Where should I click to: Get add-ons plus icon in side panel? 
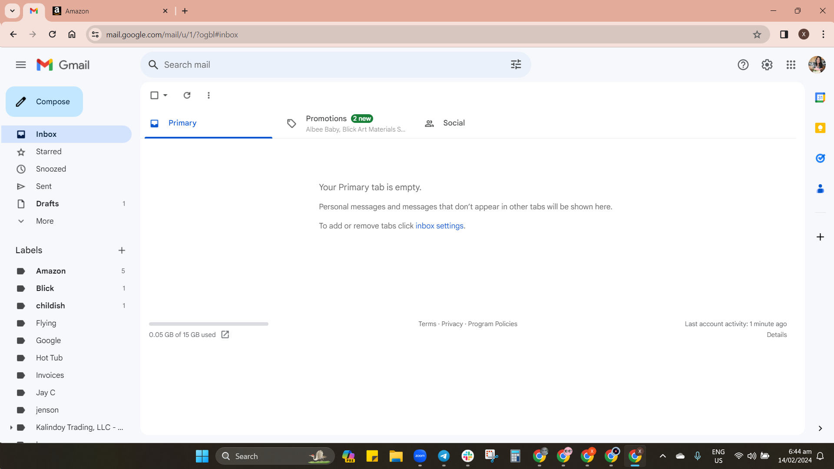(x=820, y=237)
